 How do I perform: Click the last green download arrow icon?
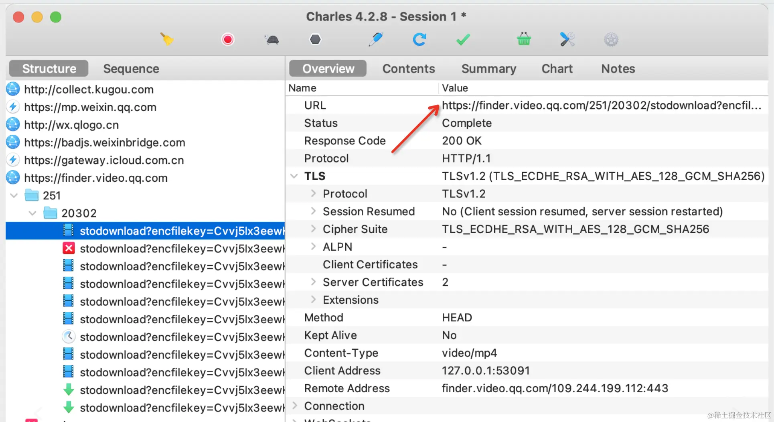pyautogui.click(x=69, y=407)
